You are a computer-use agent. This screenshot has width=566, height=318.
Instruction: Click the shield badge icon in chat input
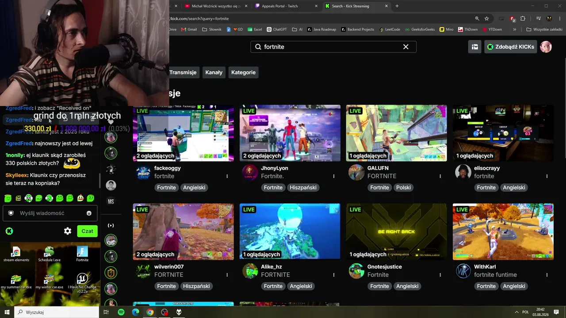tap(11, 213)
